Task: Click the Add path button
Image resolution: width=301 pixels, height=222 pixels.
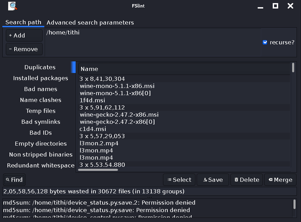Action: click(24, 36)
